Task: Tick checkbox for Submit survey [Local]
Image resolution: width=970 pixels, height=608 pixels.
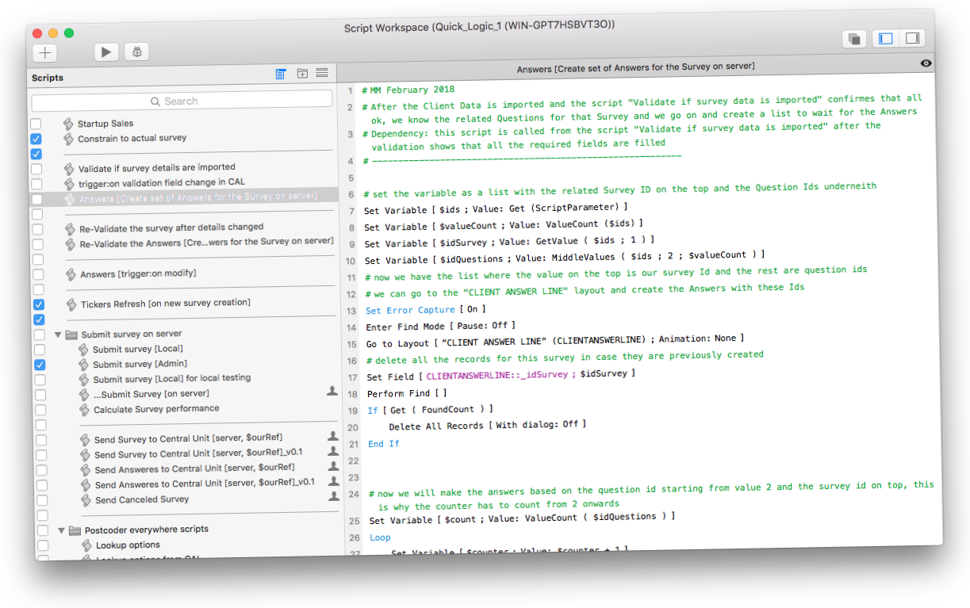Action: 39,350
